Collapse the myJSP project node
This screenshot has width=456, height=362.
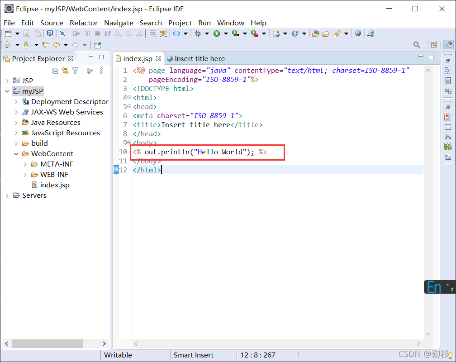7,91
